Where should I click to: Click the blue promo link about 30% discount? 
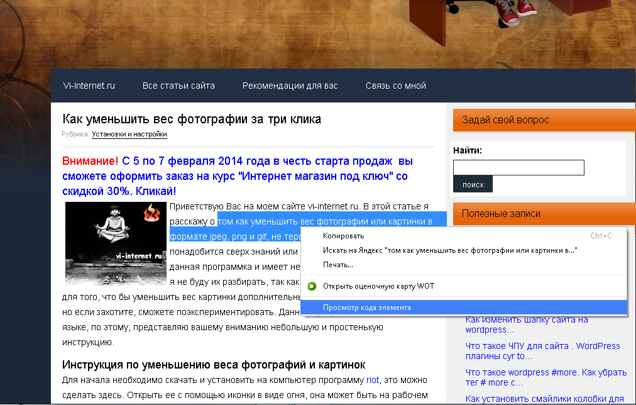tap(239, 176)
